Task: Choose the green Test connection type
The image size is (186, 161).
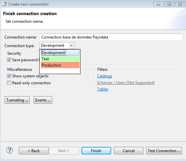Action: tap(60, 59)
